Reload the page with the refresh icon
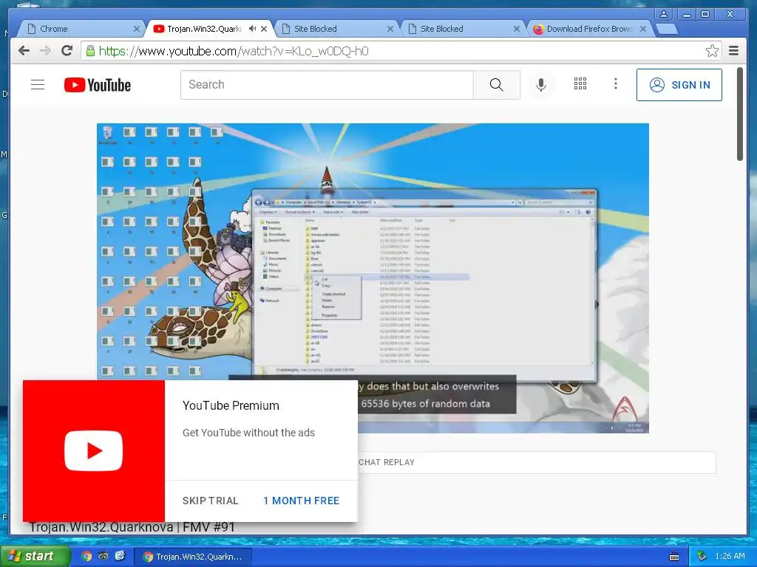Viewport: 757px width, 567px height. click(x=67, y=51)
